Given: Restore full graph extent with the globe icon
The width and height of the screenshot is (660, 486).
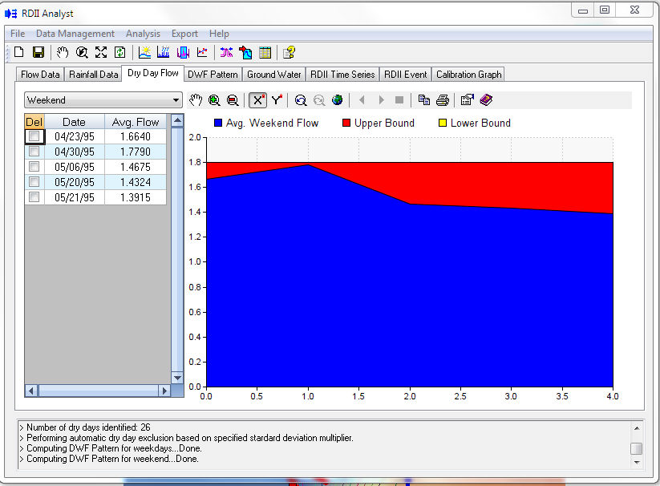Looking at the screenshot, I should (x=338, y=100).
